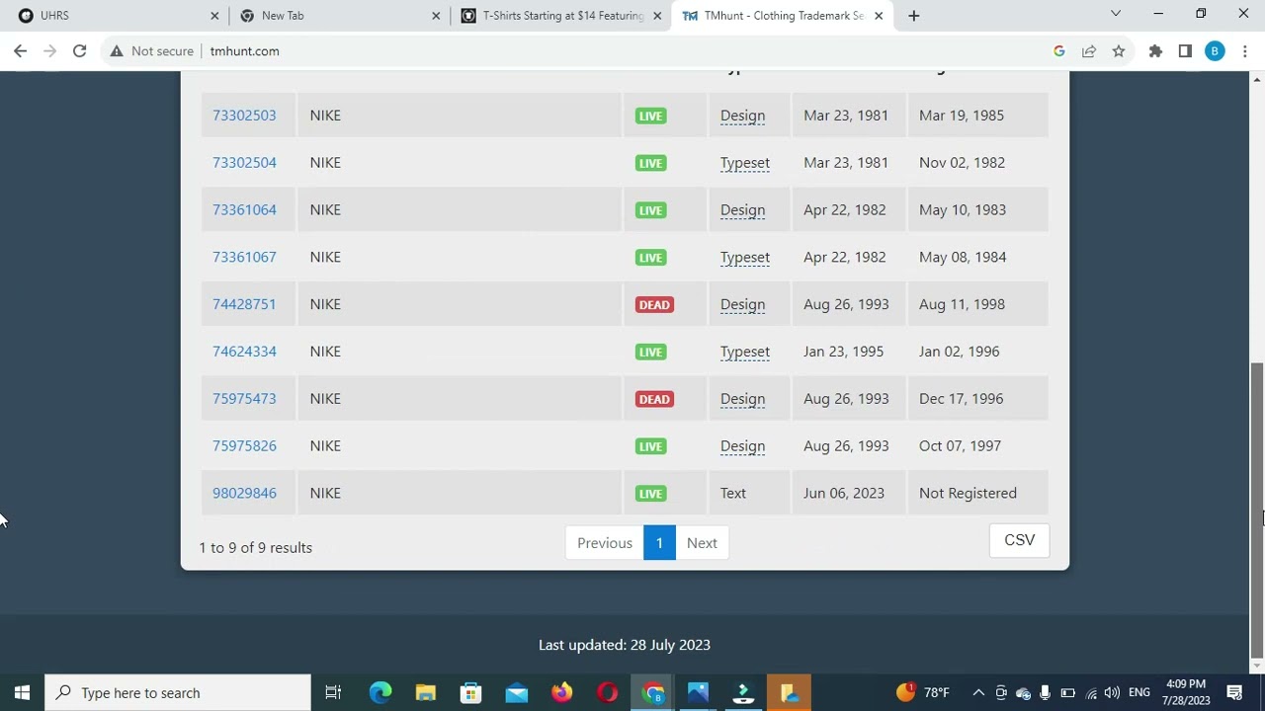The image size is (1265, 711).
Task: Click Design type in row 73302503
Action: tap(742, 116)
